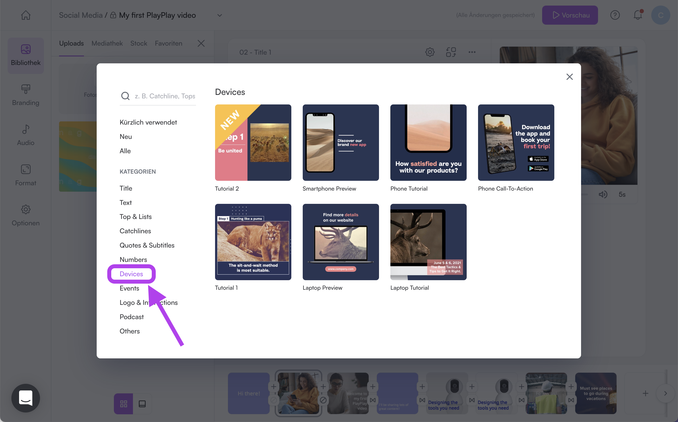Select Kürzlich verwendet filter
Screen dimensions: 678x422
click(148, 122)
